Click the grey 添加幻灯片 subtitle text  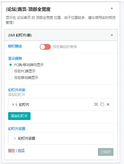17,95
